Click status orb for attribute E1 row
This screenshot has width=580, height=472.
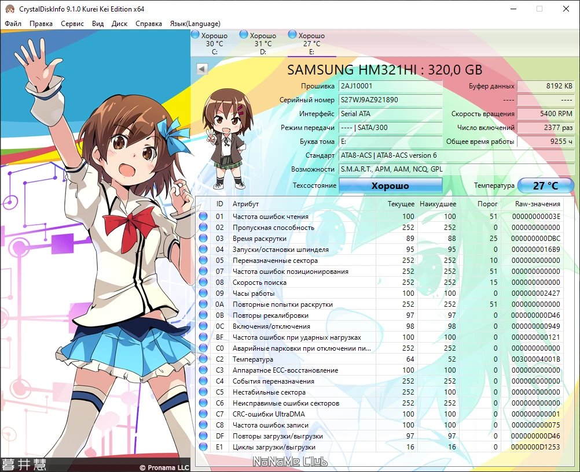pyautogui.click(x=203, y=447)
